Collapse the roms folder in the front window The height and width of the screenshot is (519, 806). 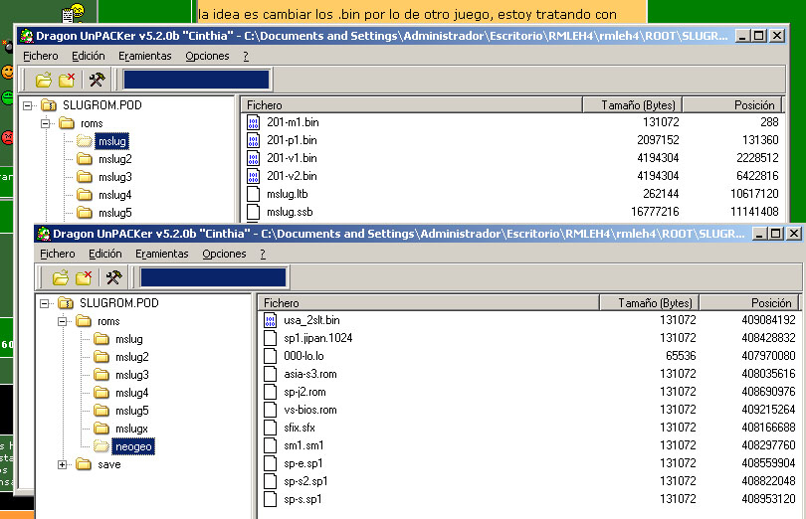(x=64, y=321)
